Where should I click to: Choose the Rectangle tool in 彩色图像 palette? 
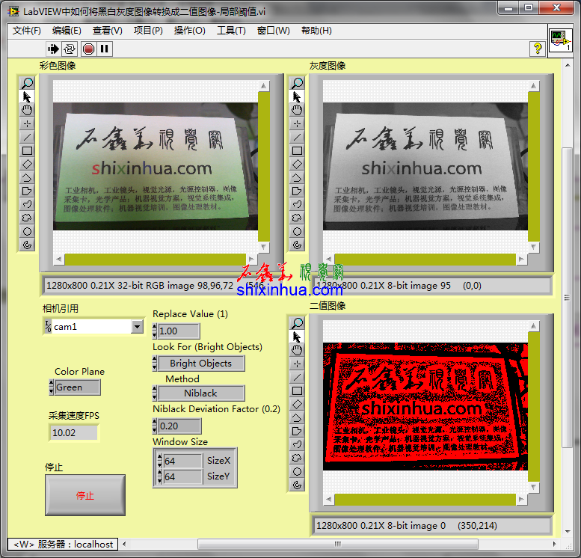pos(28,150)
